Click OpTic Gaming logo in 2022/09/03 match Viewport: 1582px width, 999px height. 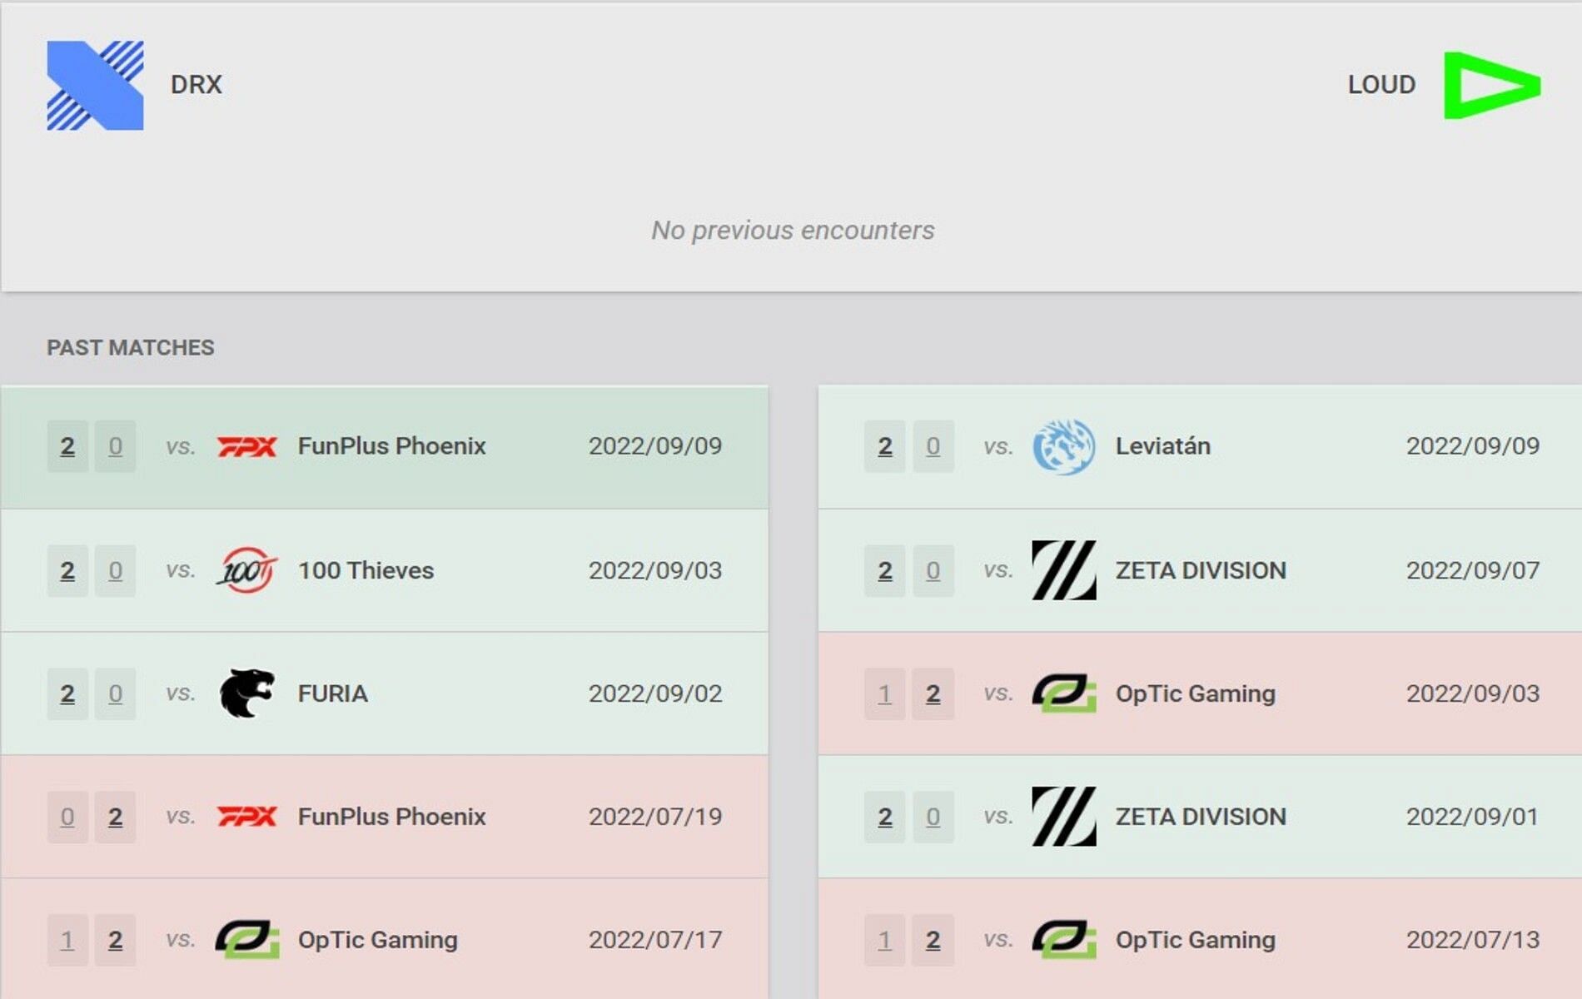tap(1063, 693)
